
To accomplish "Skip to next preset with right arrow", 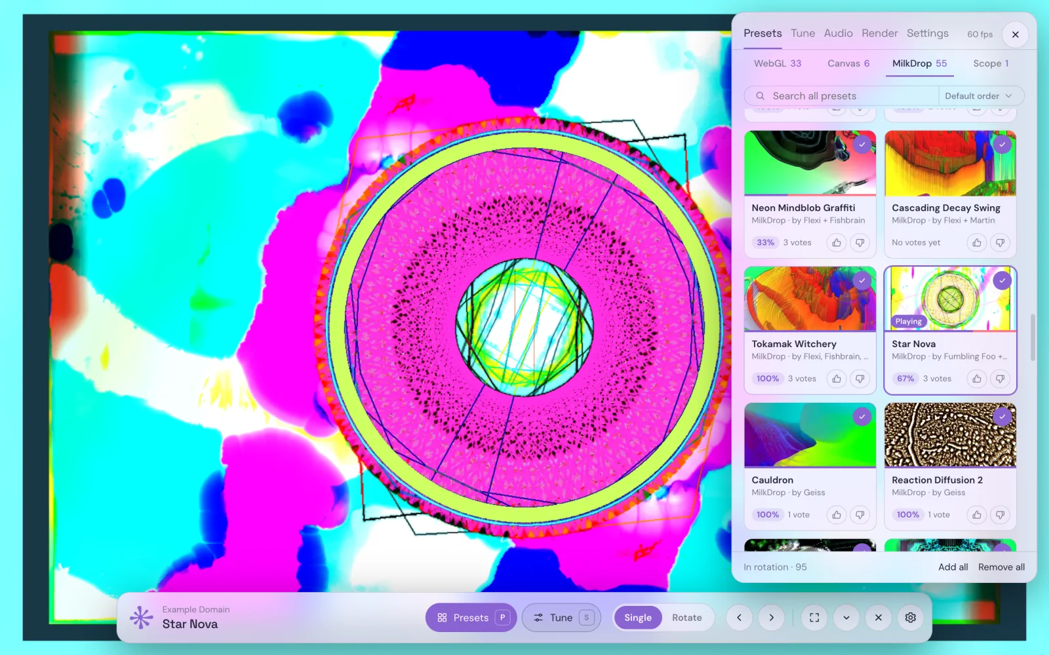I will tap(772, 618).
